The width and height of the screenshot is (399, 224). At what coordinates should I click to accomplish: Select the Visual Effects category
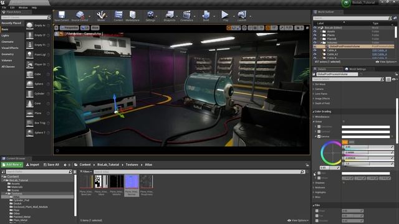pyautogui.click(x=10, y=48)
